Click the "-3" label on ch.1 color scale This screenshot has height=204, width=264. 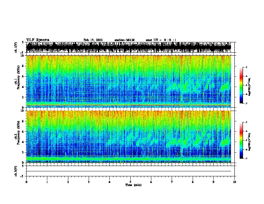(x=246, y=67)
